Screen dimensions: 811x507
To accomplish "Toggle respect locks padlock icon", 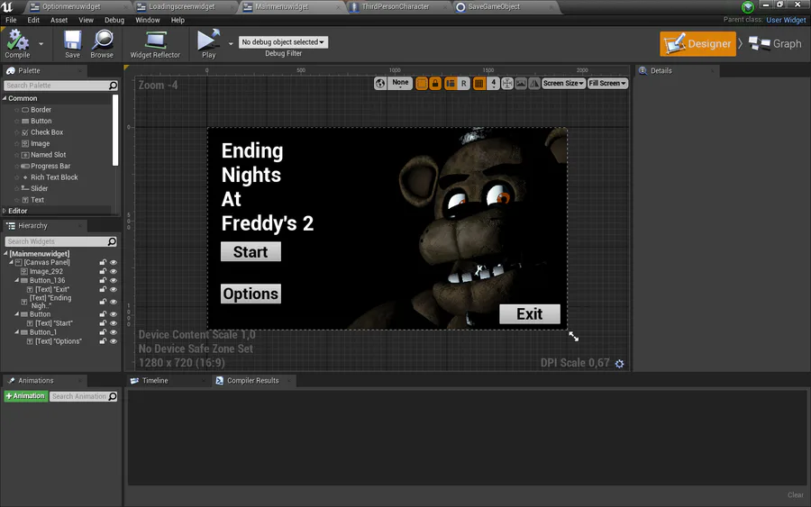I will (435, 83).
